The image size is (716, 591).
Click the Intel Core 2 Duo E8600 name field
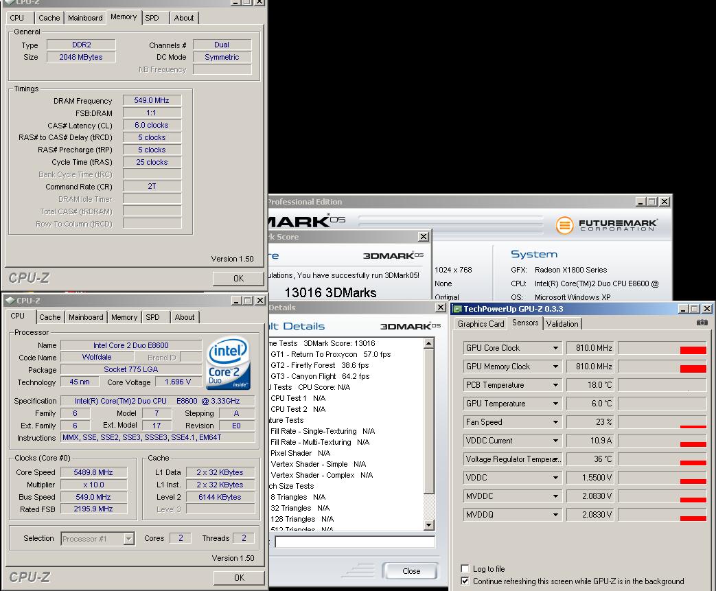pos(131,345)
